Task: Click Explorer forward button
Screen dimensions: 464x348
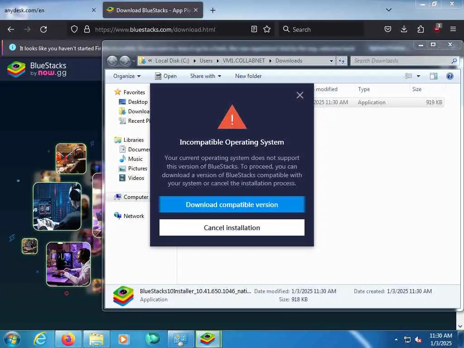Action: (x=125, y=61)
